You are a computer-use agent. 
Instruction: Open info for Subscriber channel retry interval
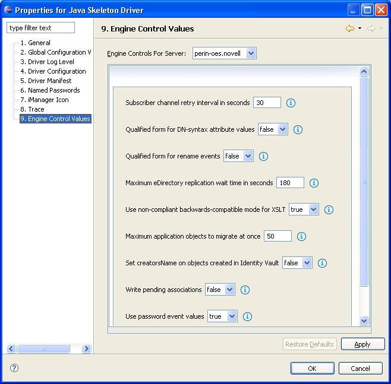291,103
